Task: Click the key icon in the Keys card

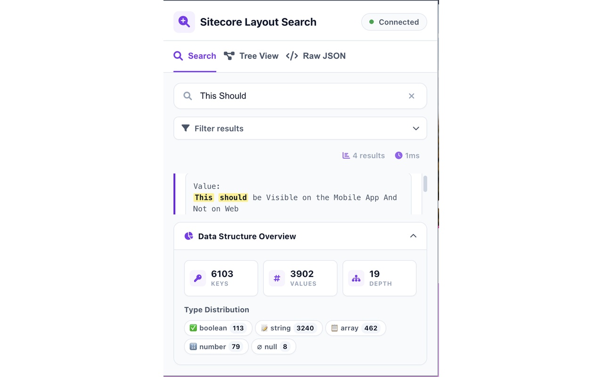Action: pyautogui.click(x=198, y=278)
